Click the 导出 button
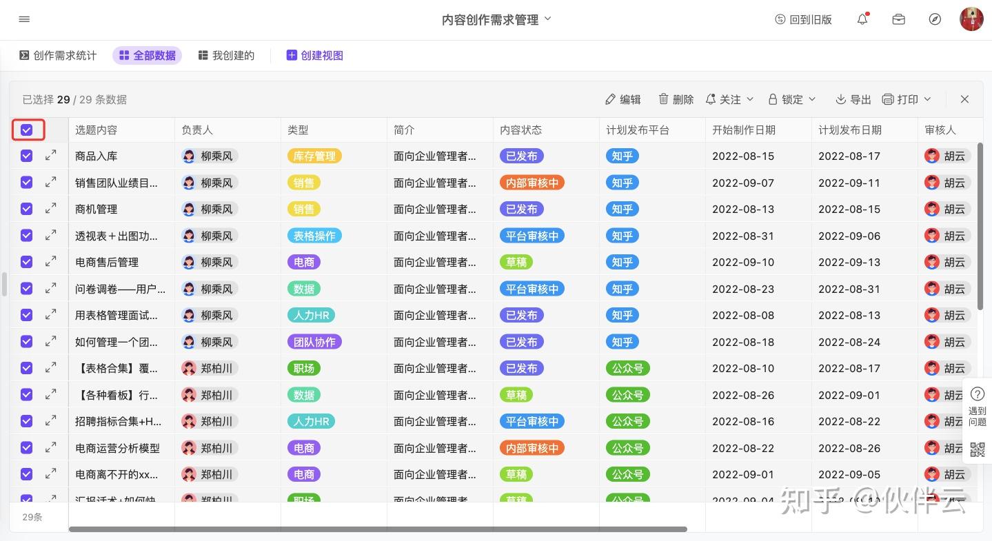 pos(853,99)
